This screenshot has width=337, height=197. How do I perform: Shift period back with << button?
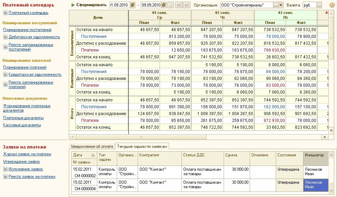pyautogui.click(x=179, y=5)
